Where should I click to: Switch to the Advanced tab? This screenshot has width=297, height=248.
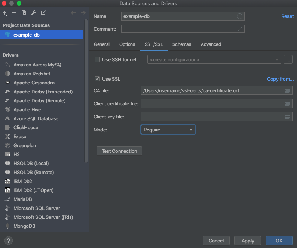point(211,44)
